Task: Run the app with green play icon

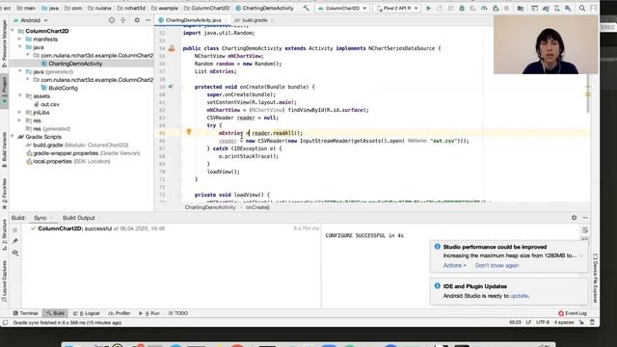Action: click(428, 8)
